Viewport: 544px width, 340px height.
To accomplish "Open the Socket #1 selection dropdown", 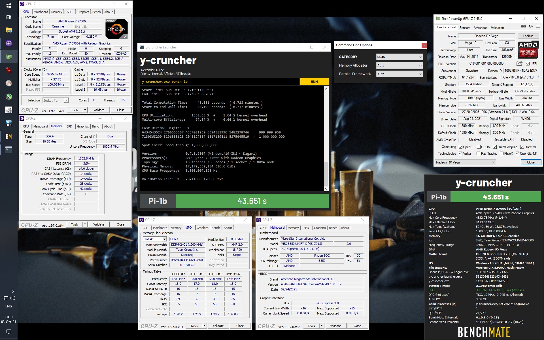I will click(56, 100).
